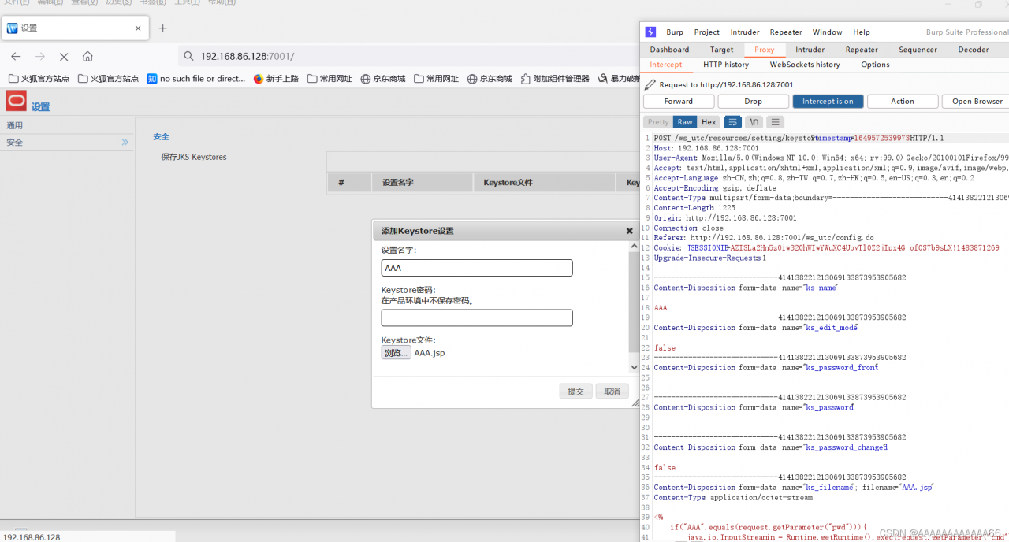Viewport: 1009px width, 542px height.
Task: Click the Open Browser button
Action: point(977,102)
